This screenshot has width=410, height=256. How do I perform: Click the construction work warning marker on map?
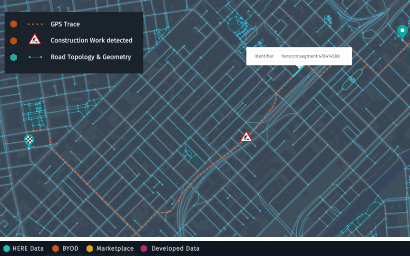(246, 137)
